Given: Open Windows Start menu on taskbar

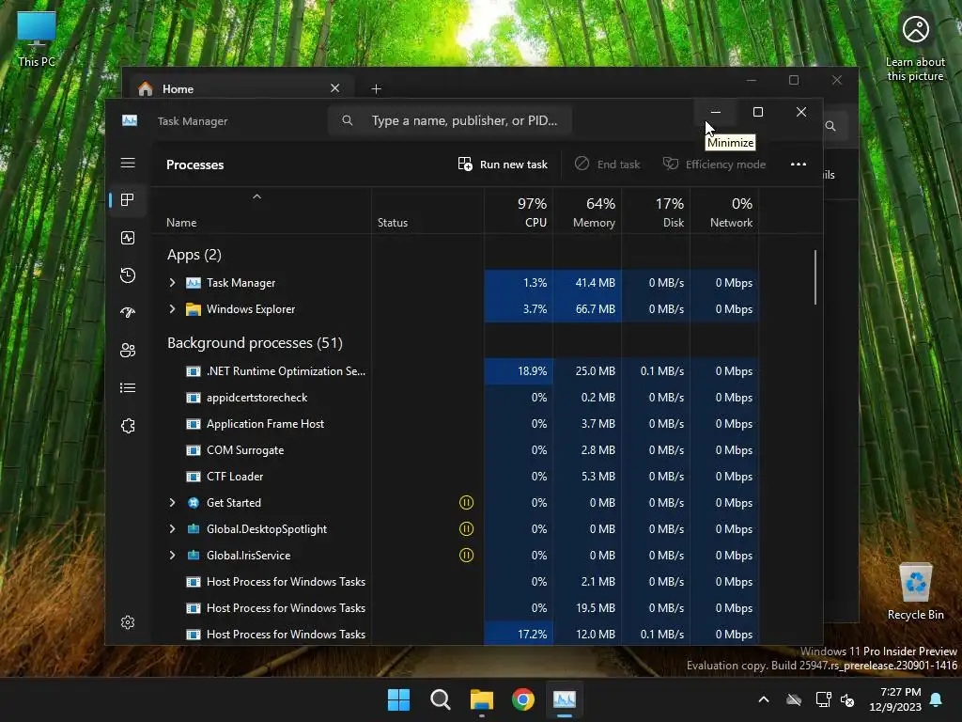Looking at the screenshot, I should (x=398, y=699).
